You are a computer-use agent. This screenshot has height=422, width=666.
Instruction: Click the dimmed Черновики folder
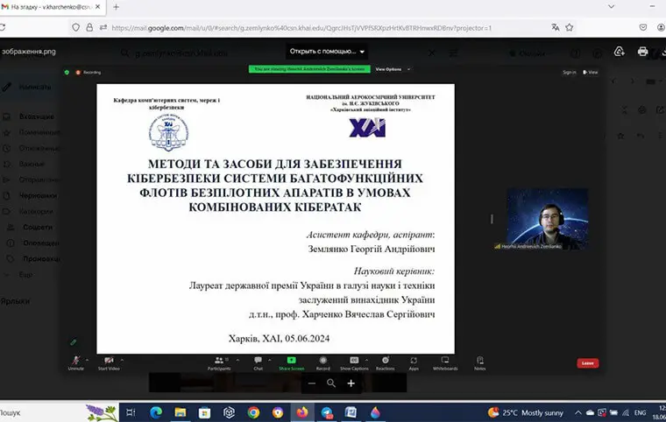click(x=38, y=196)
